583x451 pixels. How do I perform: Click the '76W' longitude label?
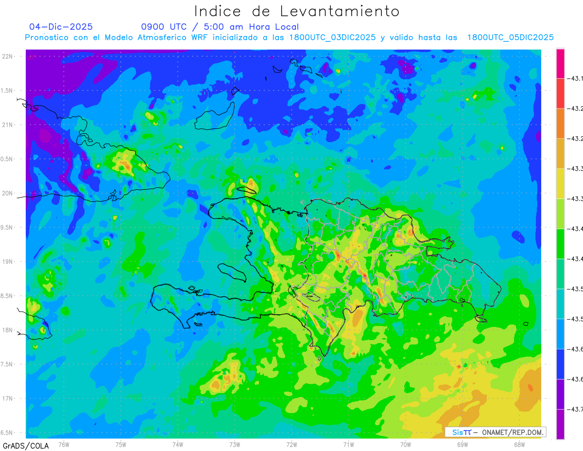pyautogui.click(x=64, y=444)
